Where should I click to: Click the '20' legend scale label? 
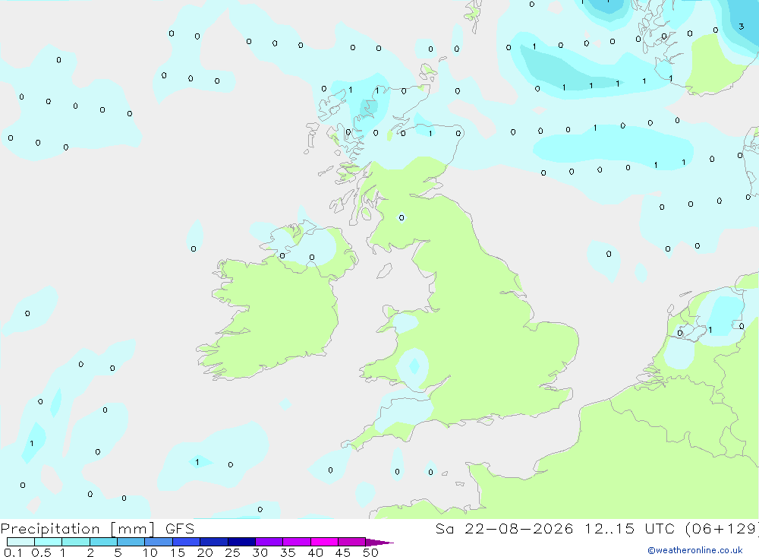tap(205, 552)
